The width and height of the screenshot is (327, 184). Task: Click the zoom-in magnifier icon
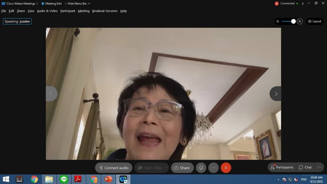coord(300,21)
